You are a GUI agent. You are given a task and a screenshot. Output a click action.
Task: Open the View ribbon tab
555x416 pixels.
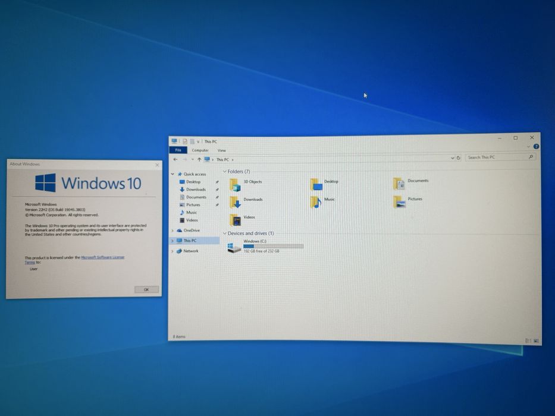(221, 150)
